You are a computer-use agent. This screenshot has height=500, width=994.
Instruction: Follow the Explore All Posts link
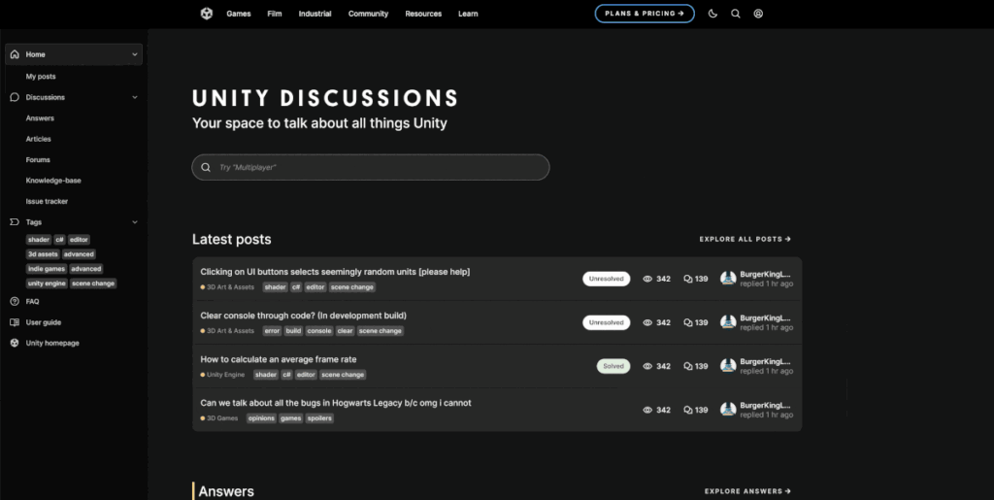pyautogui.click(x=745, y=239)
